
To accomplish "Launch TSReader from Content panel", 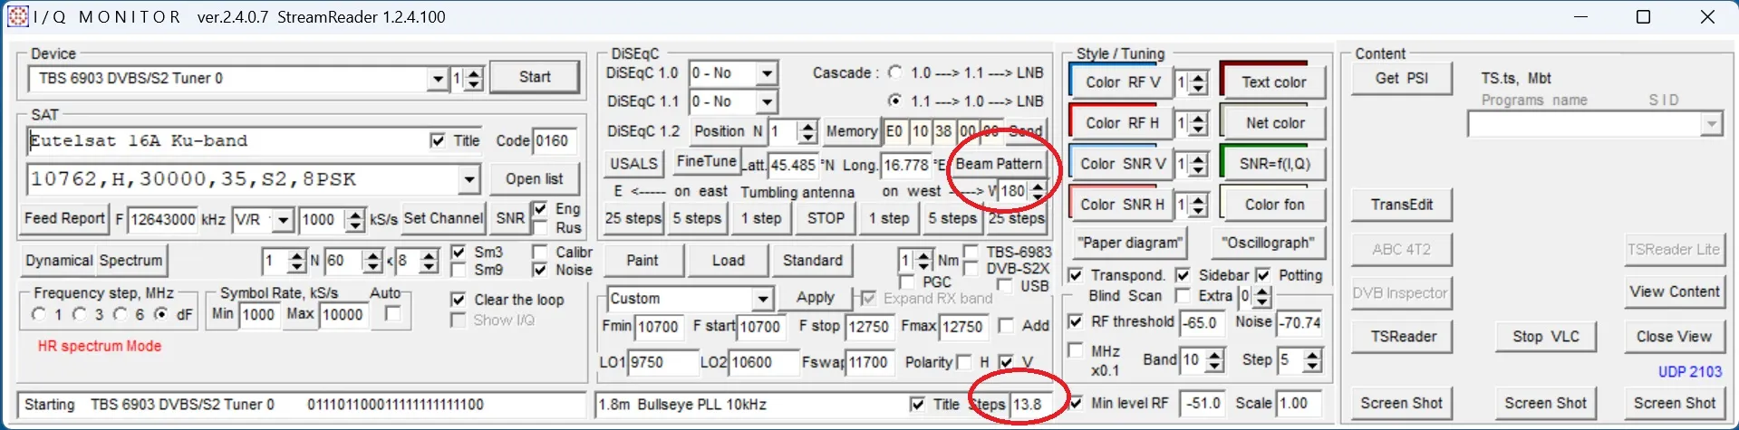I will tap(1403, 337).
